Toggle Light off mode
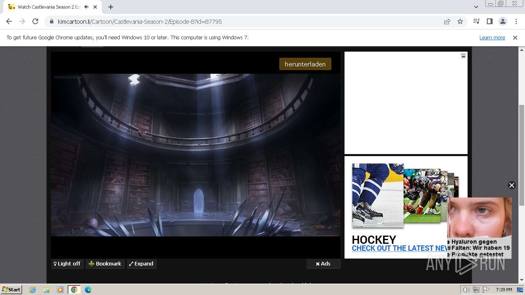 pos(67,264)
